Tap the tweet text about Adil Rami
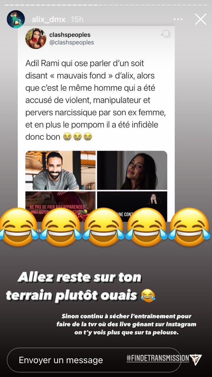The image size is (212, 377). pos(96,100)
